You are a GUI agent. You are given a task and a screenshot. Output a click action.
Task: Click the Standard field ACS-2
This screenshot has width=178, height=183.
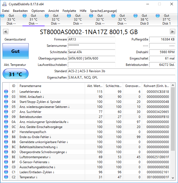point(121,71)
